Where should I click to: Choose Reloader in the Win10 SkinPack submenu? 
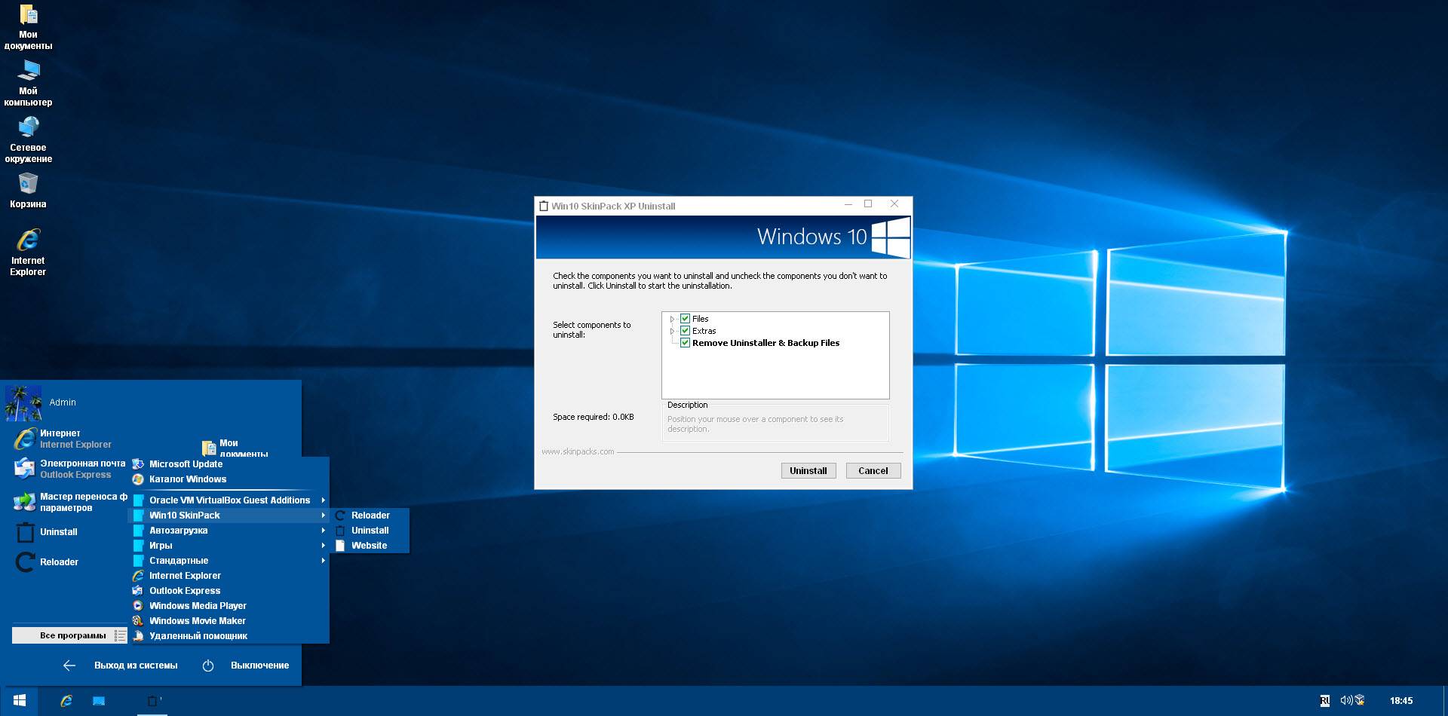[x=370, y=516]
